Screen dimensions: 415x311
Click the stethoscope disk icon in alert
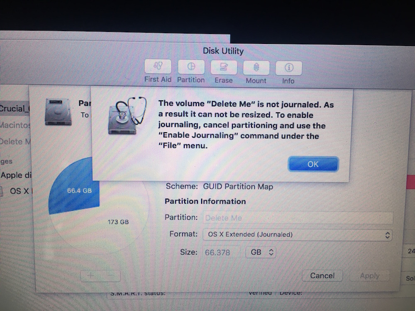click(x=127, y=116)
